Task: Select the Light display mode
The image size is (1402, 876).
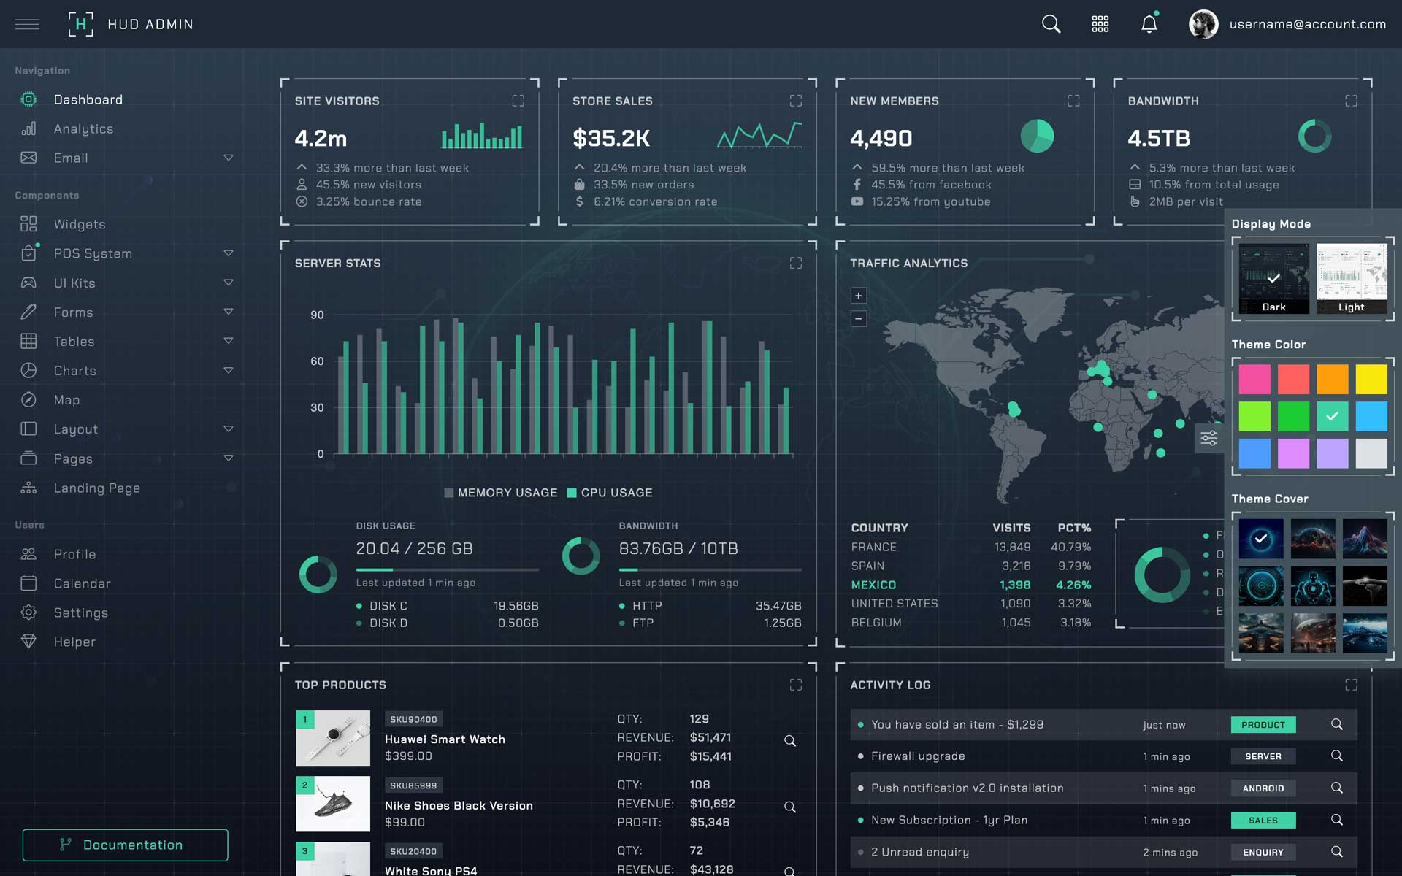Action: click(1351, 278)
